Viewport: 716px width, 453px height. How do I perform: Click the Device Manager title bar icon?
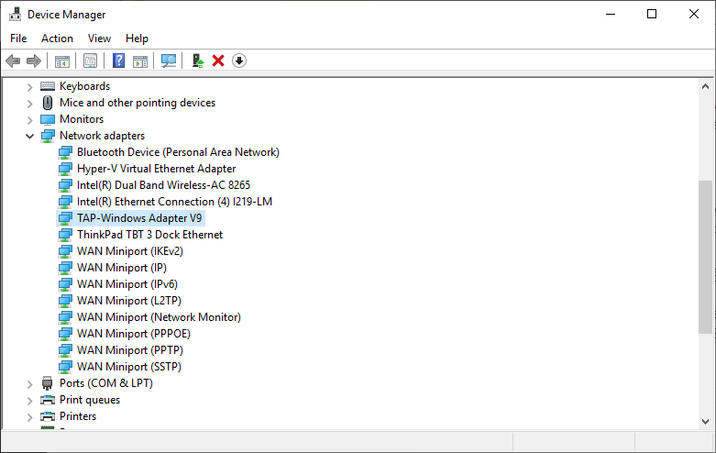coord(15,14)
